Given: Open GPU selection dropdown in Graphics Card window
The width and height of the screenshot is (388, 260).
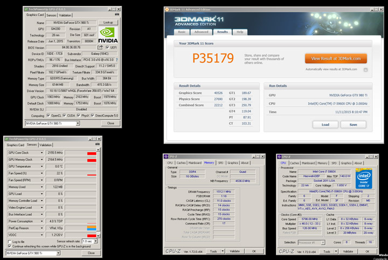Looking at the screenshot, I should pyautogui.click(x=78, y=123).
